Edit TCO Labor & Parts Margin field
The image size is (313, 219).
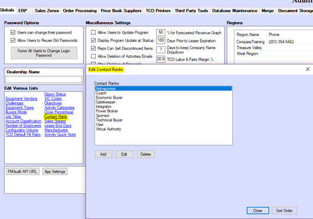[x=161, y=59]
